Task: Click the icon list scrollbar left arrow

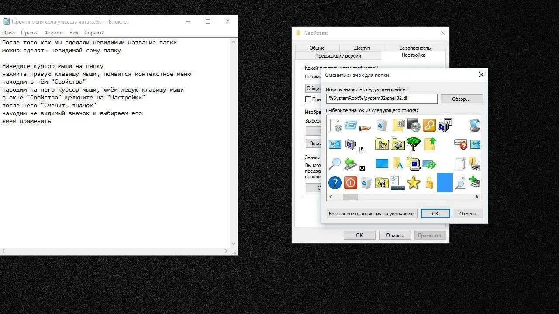Action: click(x=331, y=197)
